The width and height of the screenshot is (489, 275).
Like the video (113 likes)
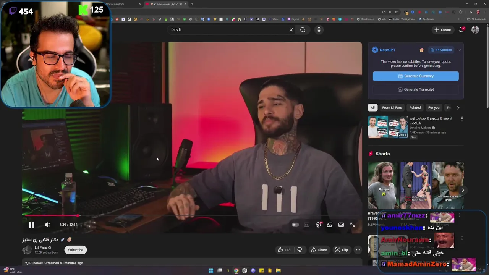[x=284, y=250]
